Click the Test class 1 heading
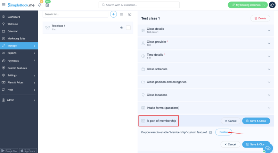Screen dimensions: 278x153 click(150, 18)
